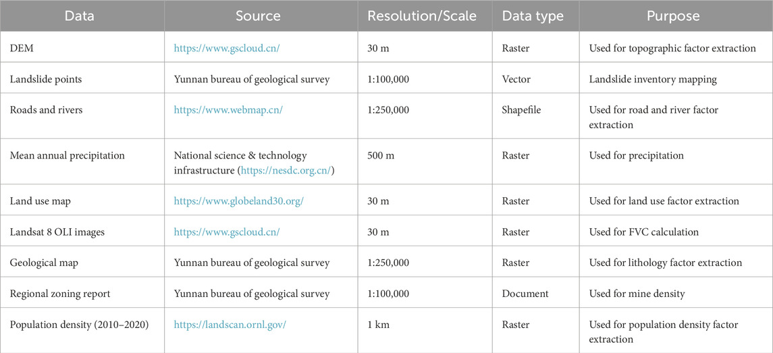Visit the globeland30.org land use link
The height and width of the screenshot is (353, 773).
237,201
